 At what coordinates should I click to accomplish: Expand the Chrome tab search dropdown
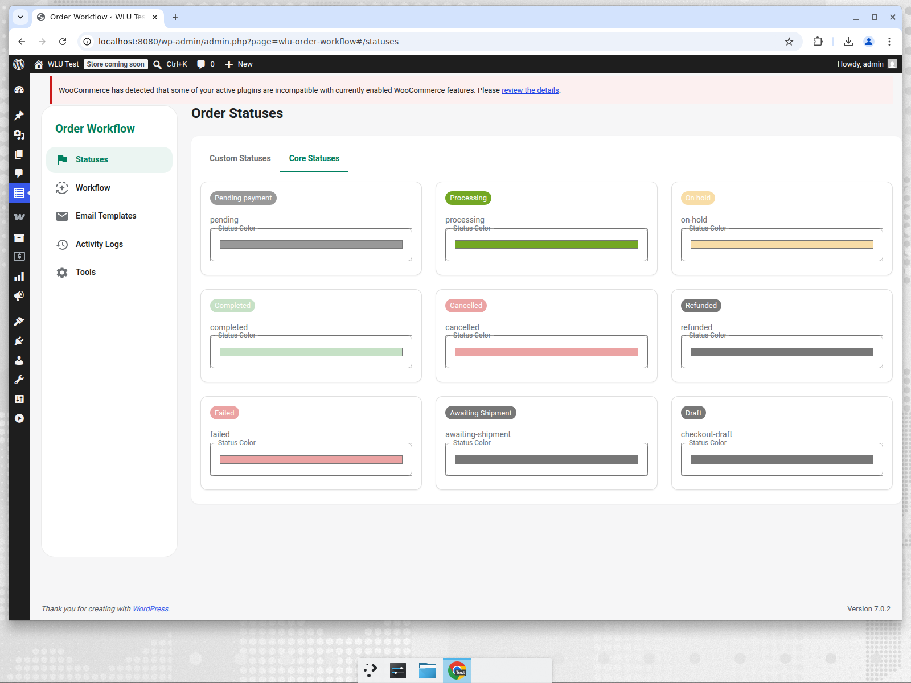pos(20,17)
